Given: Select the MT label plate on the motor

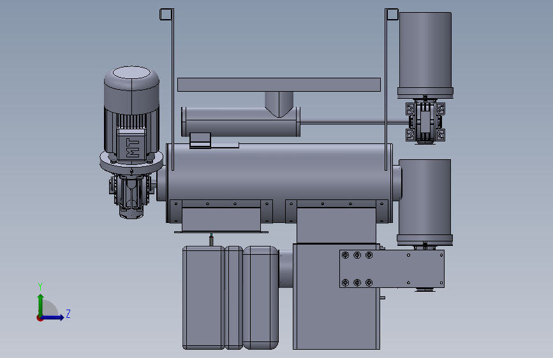Looking at the screenshot, I should 132,147.
